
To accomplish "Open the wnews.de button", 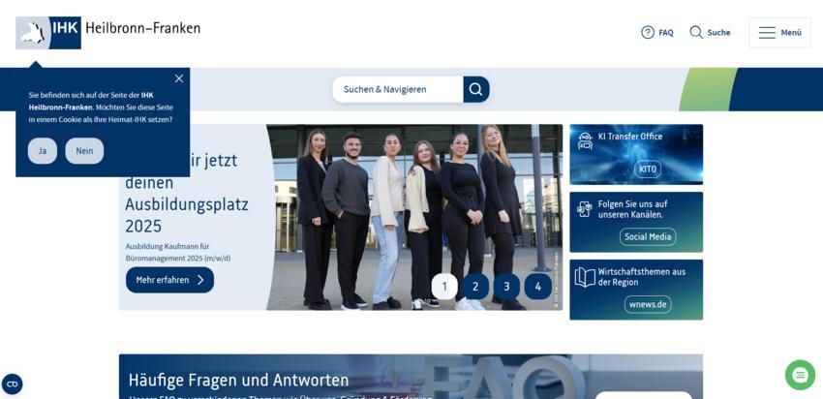I will click(x=648, y=304).
